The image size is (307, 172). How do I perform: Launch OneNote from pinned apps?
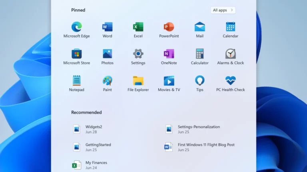point(169,57)
